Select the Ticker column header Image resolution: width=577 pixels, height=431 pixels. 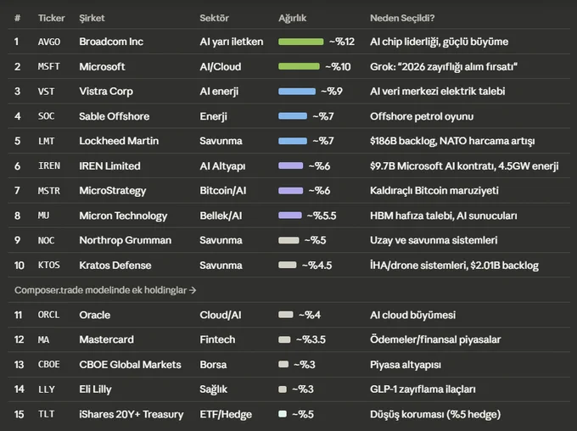pos(51,18)
